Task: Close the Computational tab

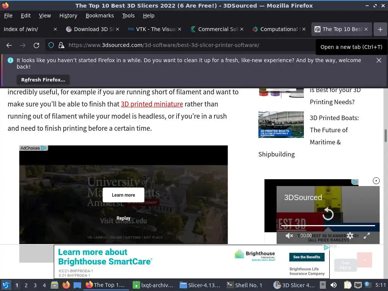Action: tap(304, 29)
